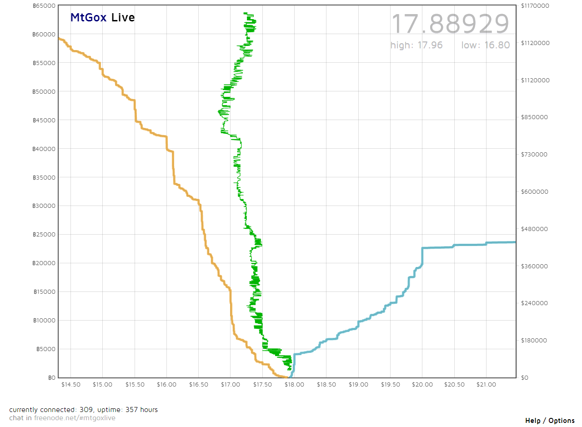Click the ฿35000 left axis label
The height and width of the screenshot is (427, 582).
[x=44, y=177]
